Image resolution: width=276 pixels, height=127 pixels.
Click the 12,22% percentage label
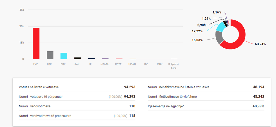(198, 31)
